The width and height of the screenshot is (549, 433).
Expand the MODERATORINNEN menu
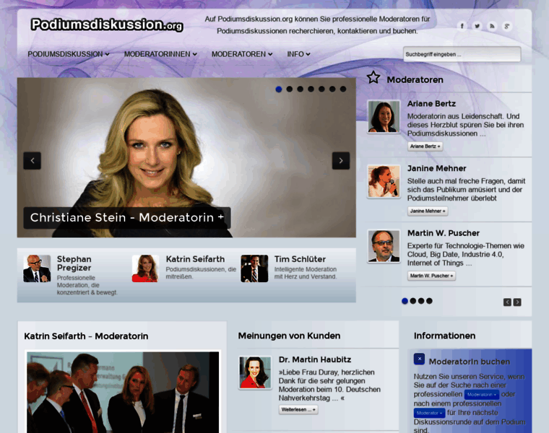(x=160, y=54)
